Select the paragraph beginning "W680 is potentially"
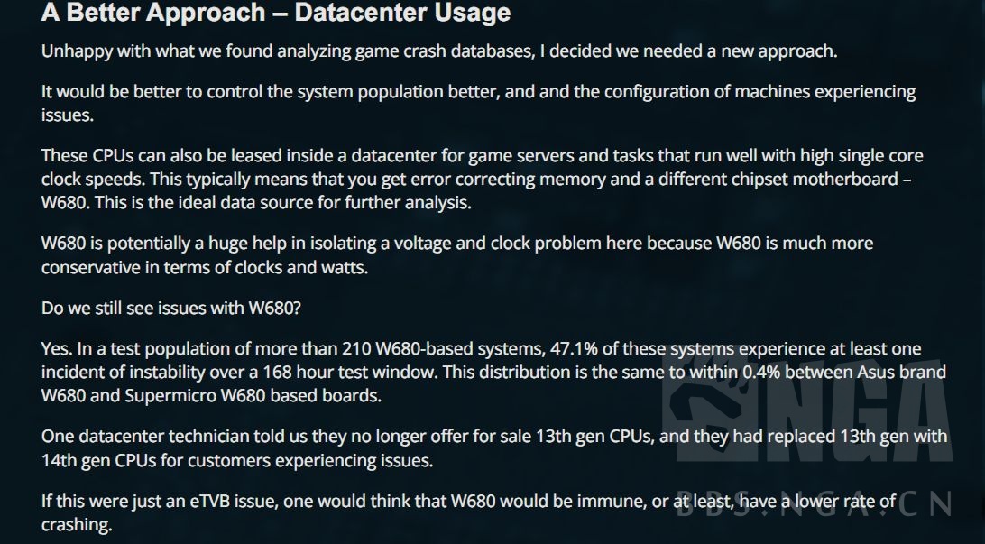 pos(456,255)
